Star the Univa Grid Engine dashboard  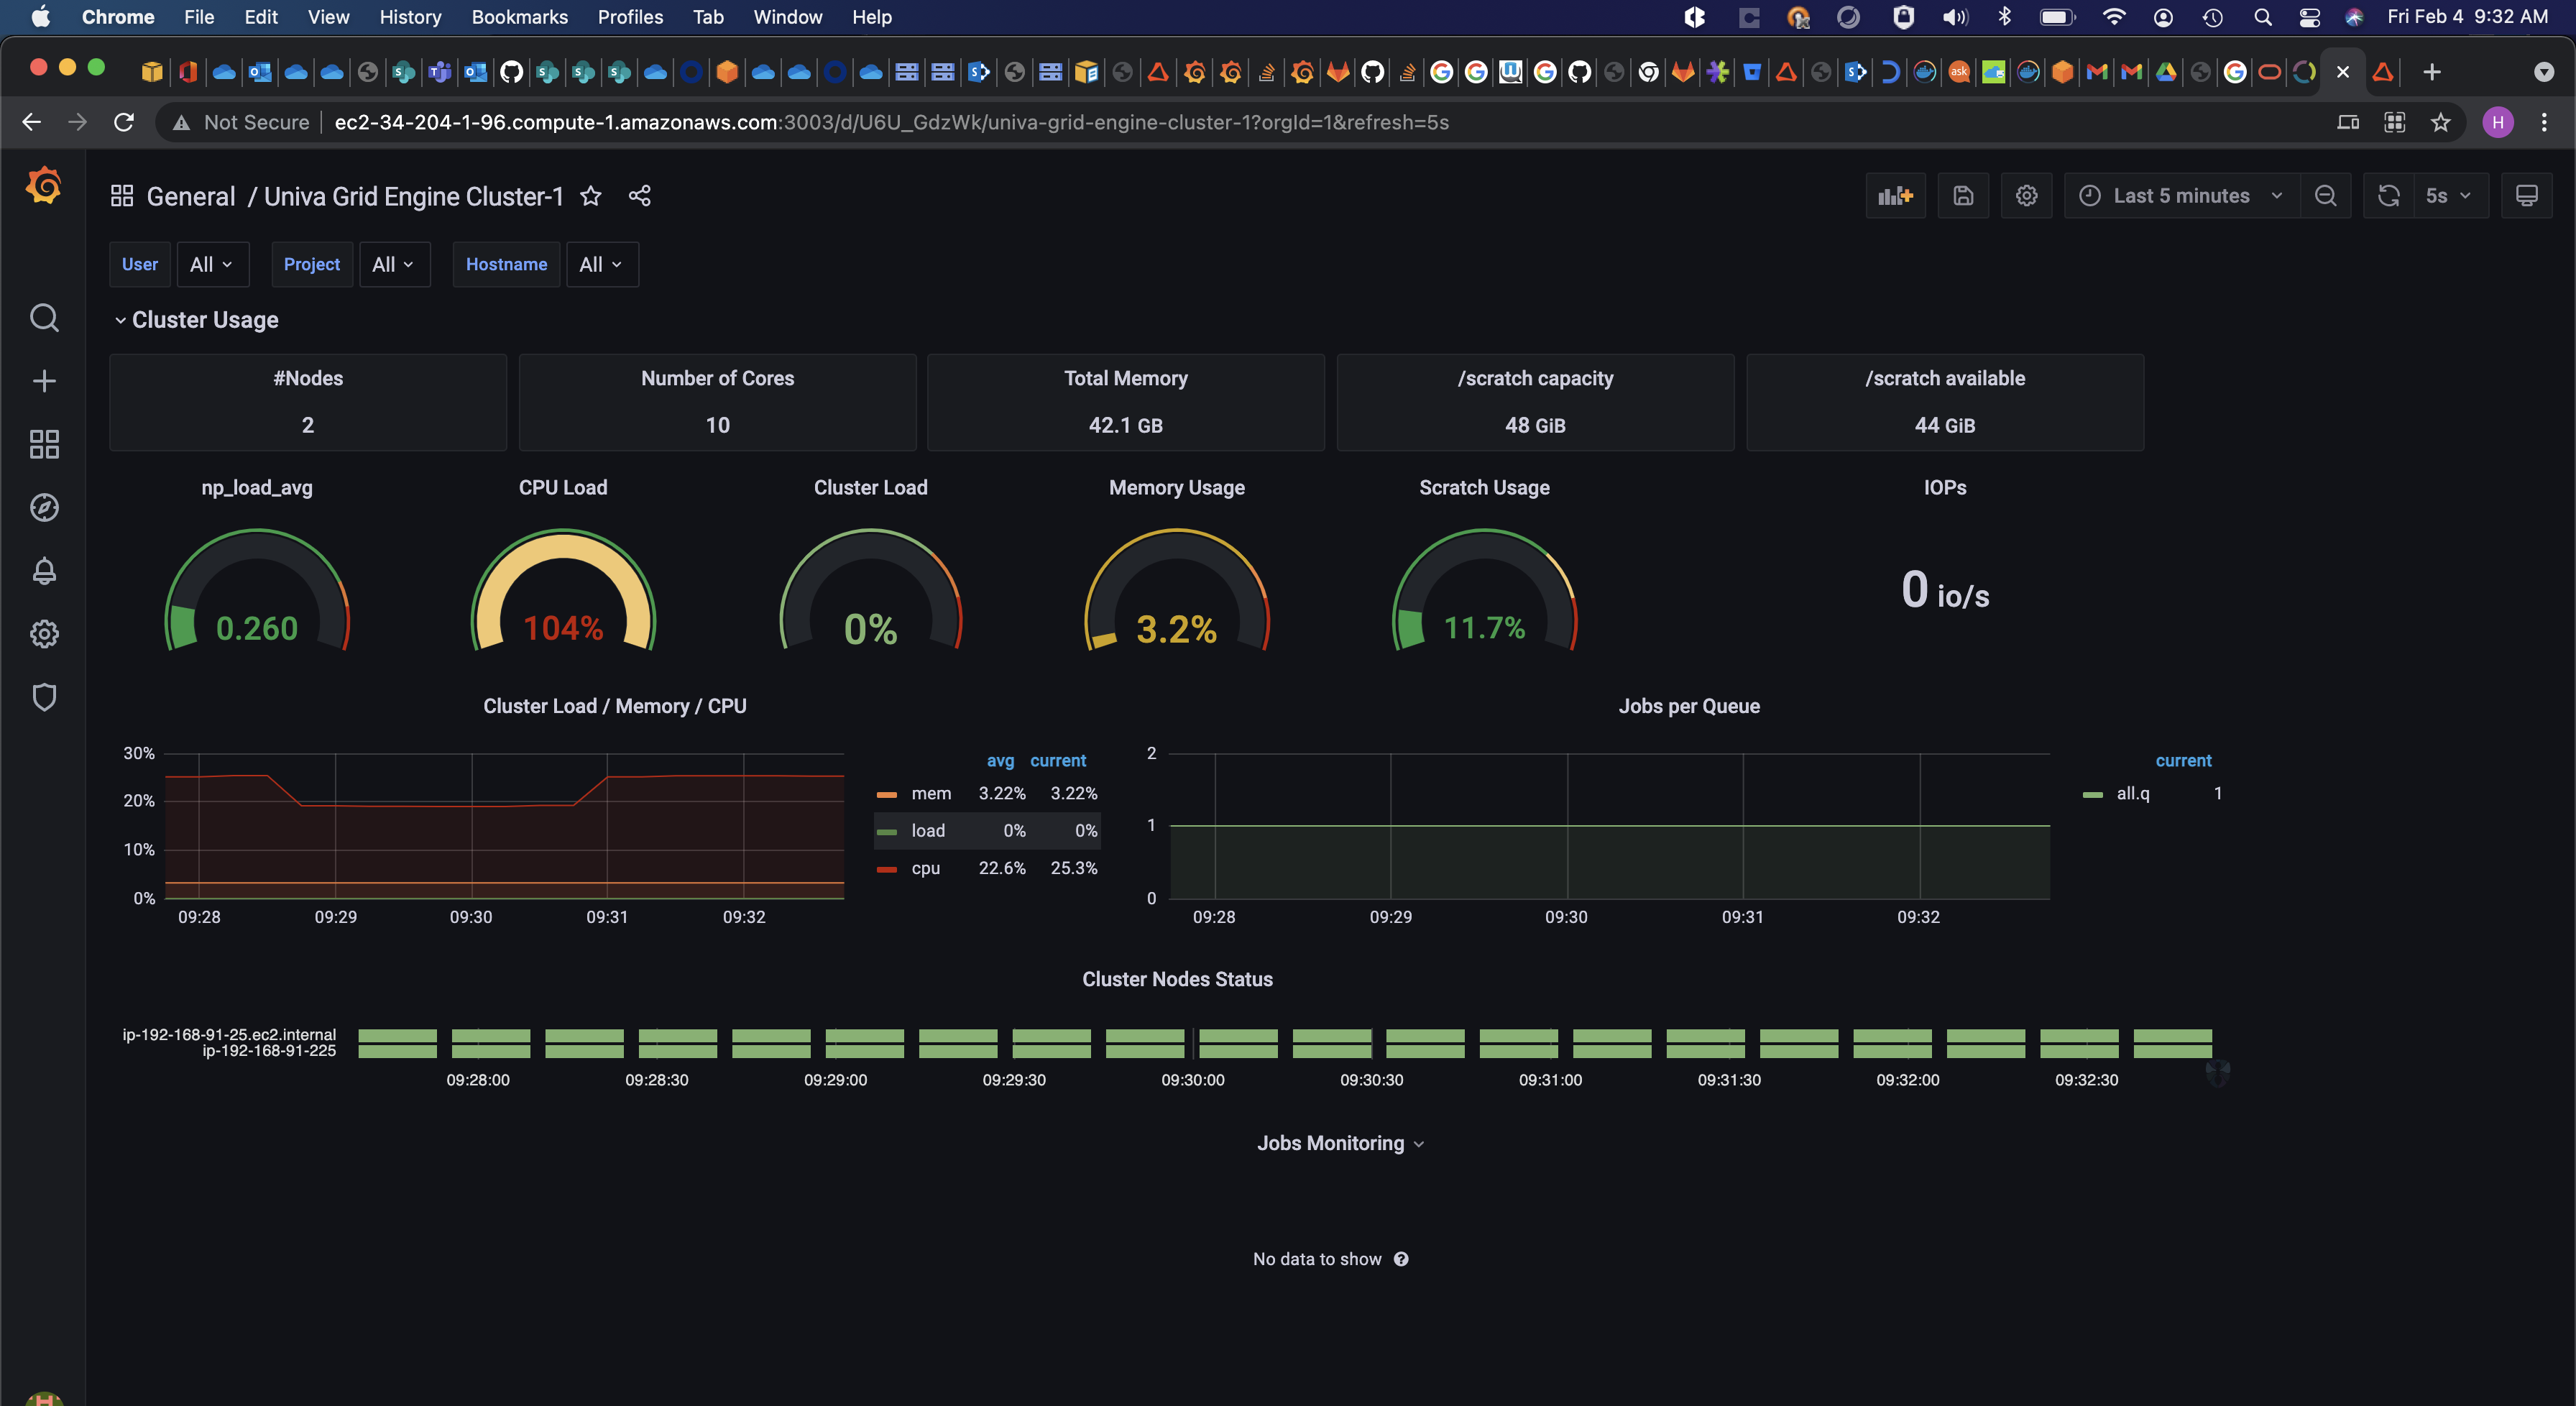591,196
